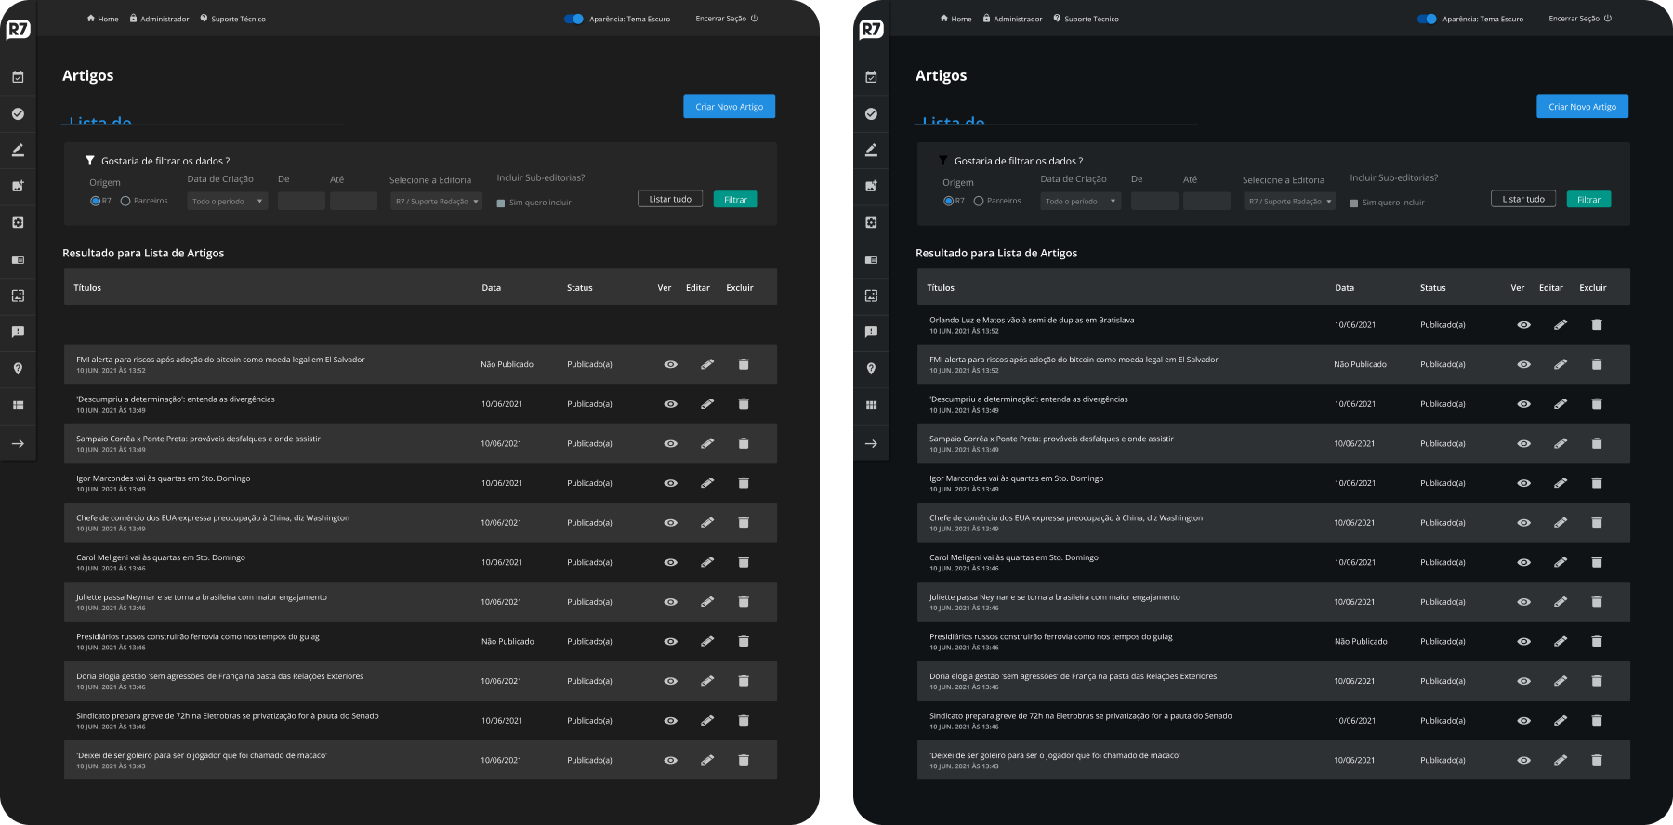Open Administrador in the right mockup

1013,19
